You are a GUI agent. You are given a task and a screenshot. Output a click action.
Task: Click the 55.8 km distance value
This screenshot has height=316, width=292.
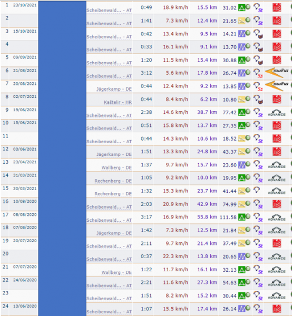click(207, 217)
